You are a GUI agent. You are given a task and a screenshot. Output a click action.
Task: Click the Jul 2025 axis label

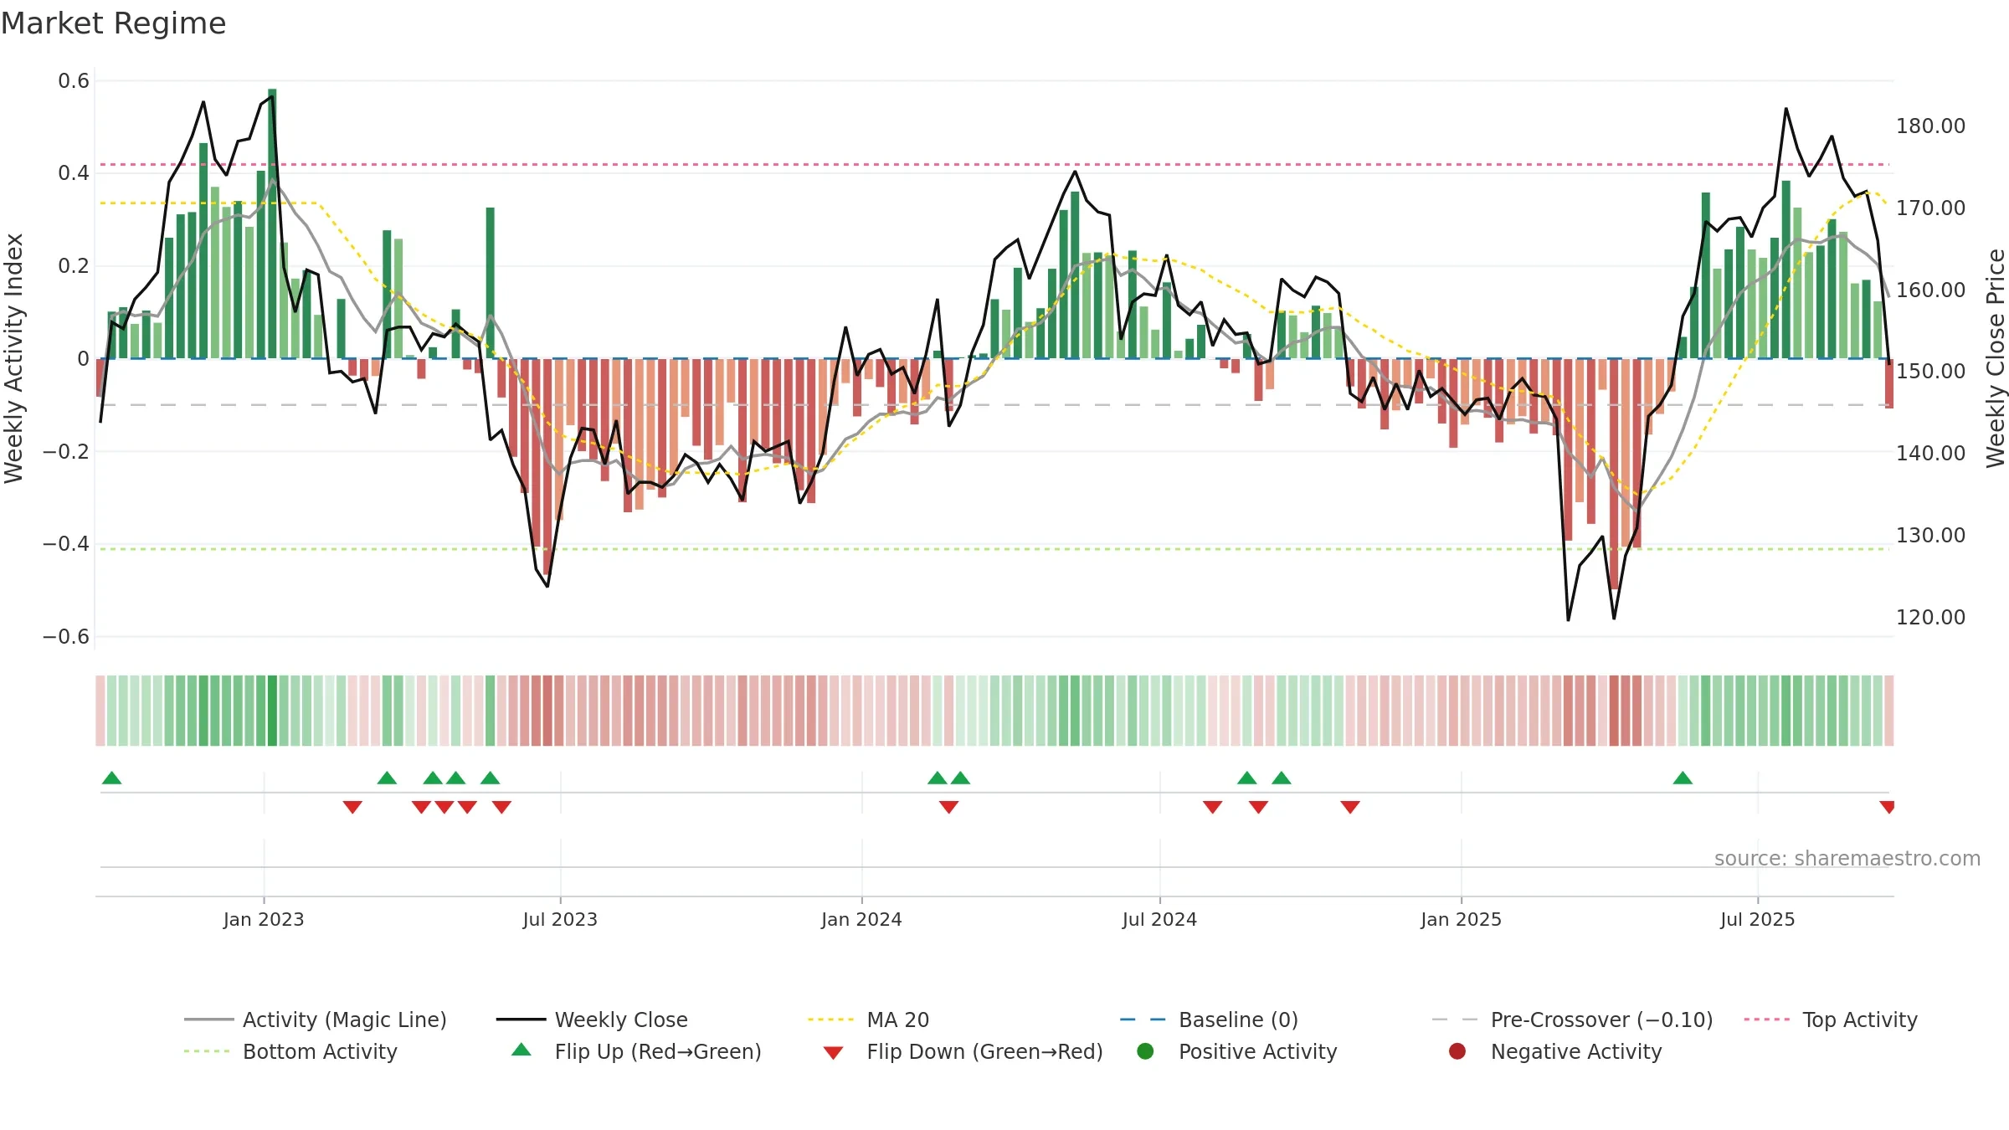(1758, 919)
